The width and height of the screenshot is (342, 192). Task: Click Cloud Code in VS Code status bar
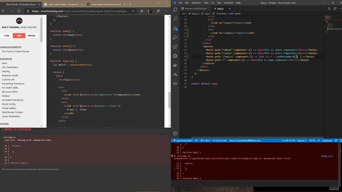pyautogui.click(x=220, y=141)
